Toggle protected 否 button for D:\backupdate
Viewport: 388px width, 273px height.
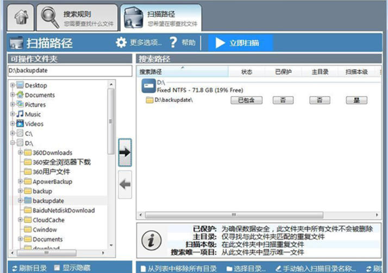[x=283, y=100]
